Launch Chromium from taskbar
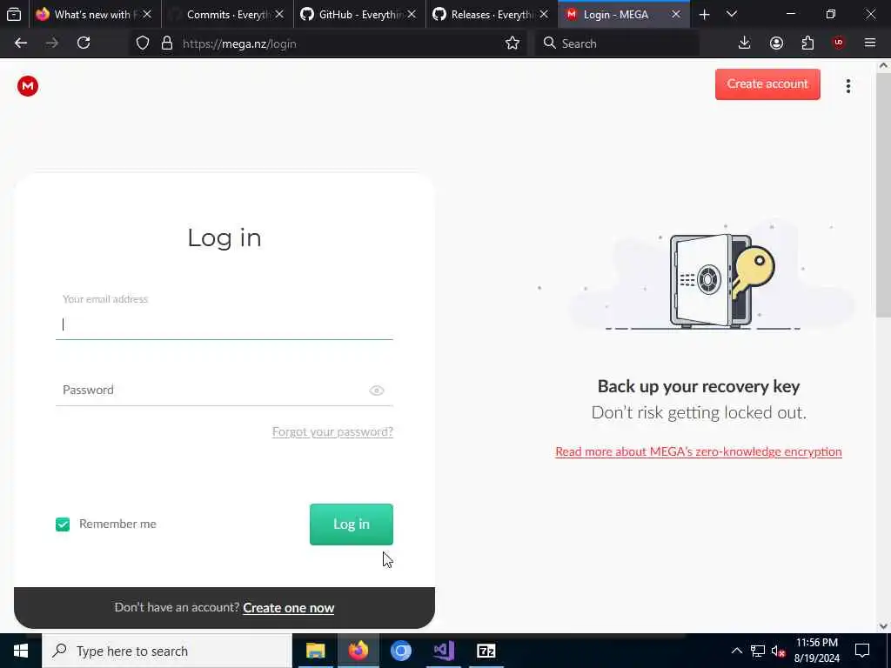The width and height of the screenshot is (891, 668). point(400,651)
